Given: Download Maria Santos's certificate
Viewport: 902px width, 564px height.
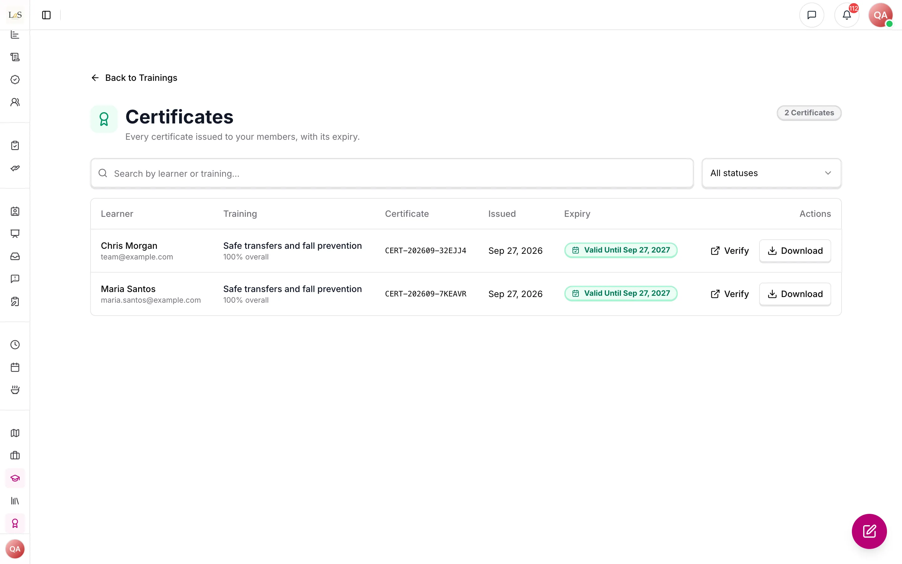Looking at the screenshot, I should point(795,294).
